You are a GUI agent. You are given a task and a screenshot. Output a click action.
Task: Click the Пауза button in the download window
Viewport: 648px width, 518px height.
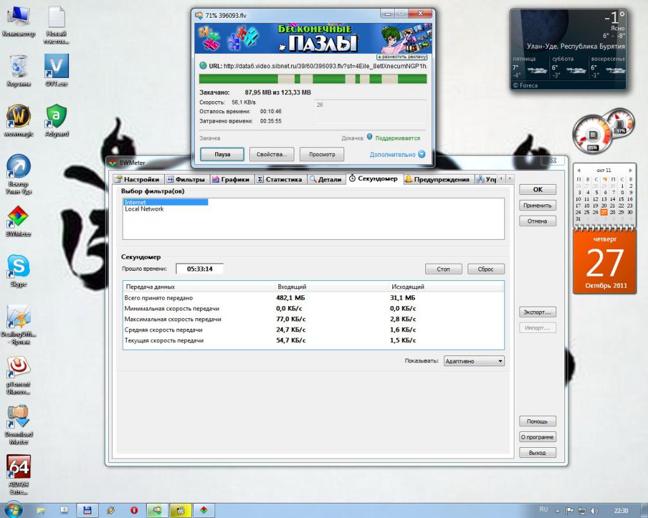click(x=222, y=154)
